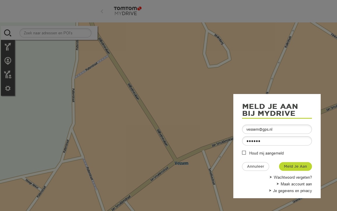Open 'Je gegevens en privacy' link
The width and height of the screenshot is (337, 211).
(x=292, y=191)
